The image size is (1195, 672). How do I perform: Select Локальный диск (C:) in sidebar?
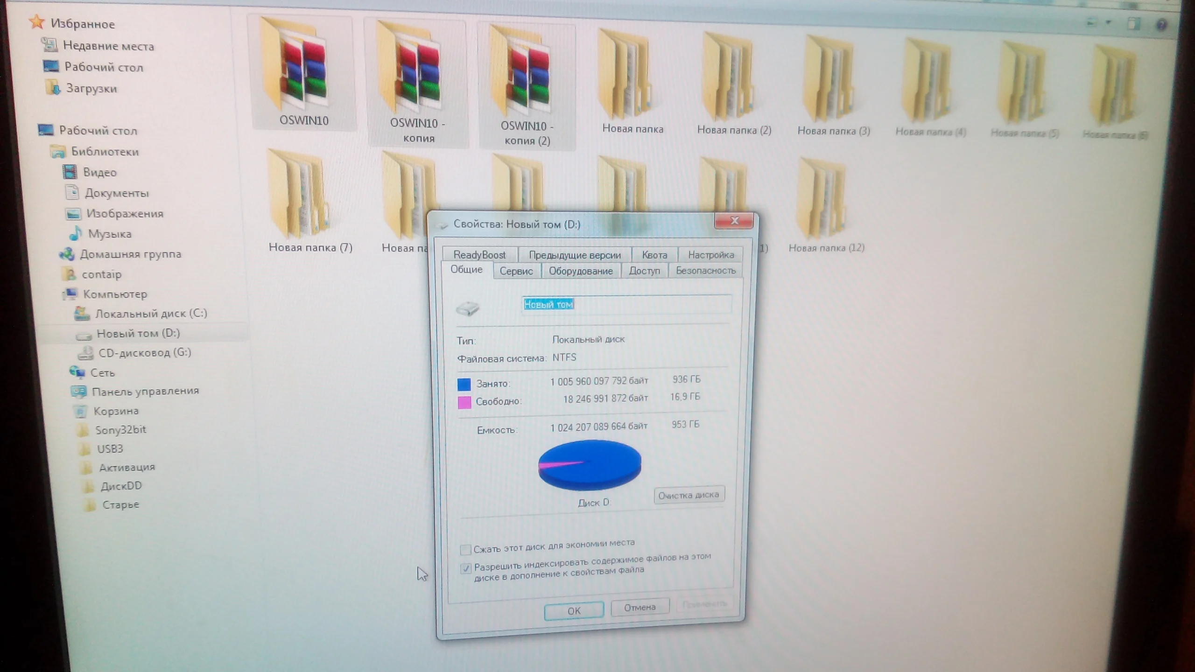(x=150, y=314)
